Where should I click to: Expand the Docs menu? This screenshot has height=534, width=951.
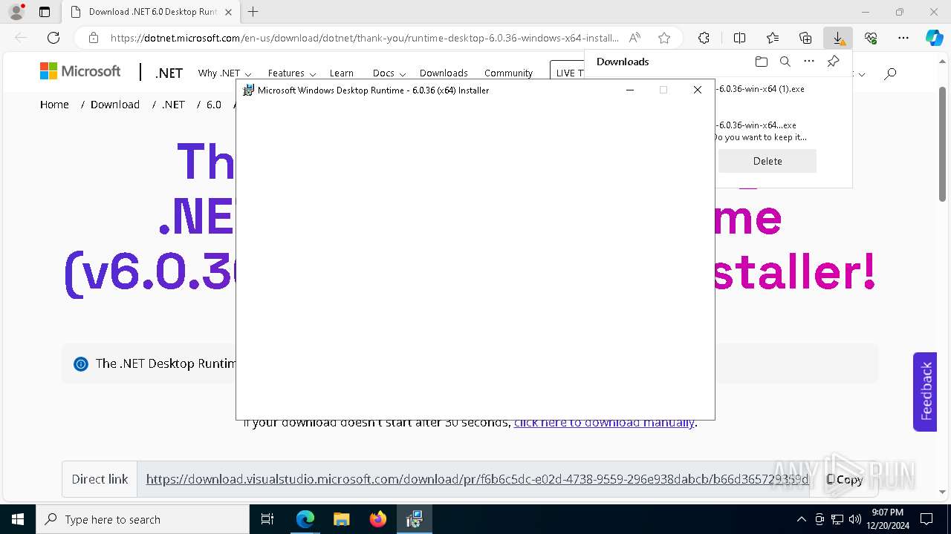389,73
